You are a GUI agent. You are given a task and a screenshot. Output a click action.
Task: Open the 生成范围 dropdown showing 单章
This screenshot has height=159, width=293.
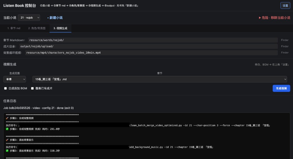(x=15, y=79)
